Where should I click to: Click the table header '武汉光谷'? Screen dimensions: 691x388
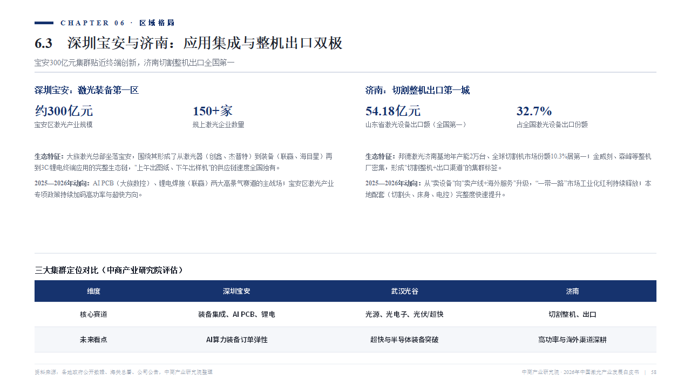[404, 291]
